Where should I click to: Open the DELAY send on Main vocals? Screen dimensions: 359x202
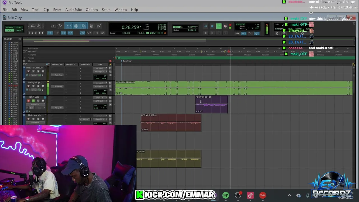pos(86,119)
